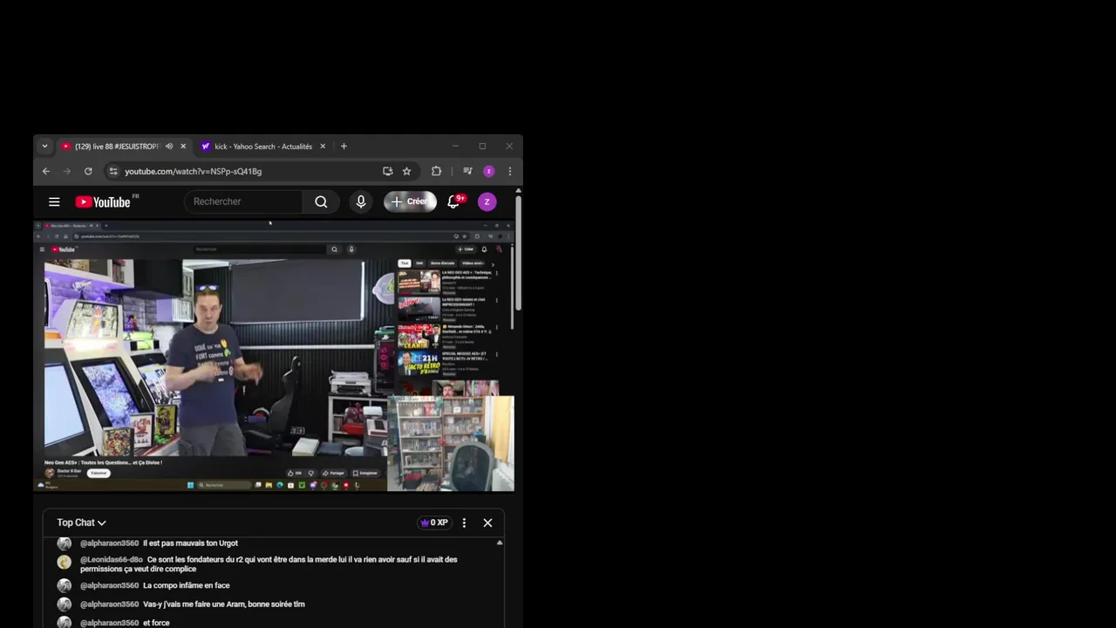Open avatar beside 'La compo infâme' message
This screenshot has width=1116, height=628.
(x=65, y=585)
